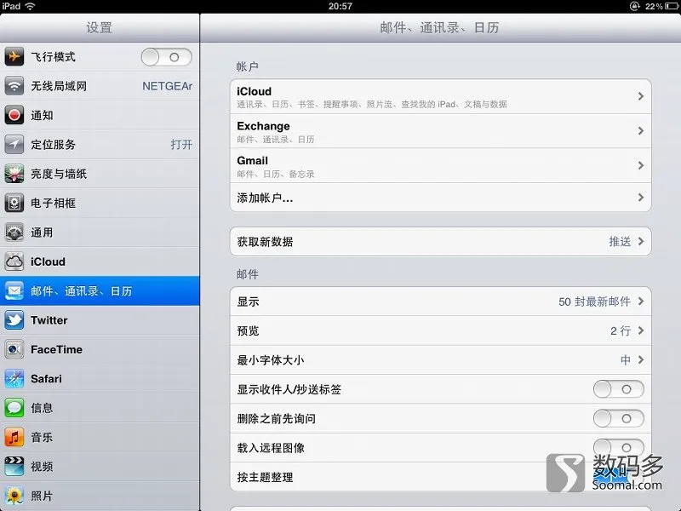Image resolution: width=681 pixels, height=511 pixels.
Task: Tap the green Messages bubble icon
Action: pyautogui.click(x=14, y=408)
